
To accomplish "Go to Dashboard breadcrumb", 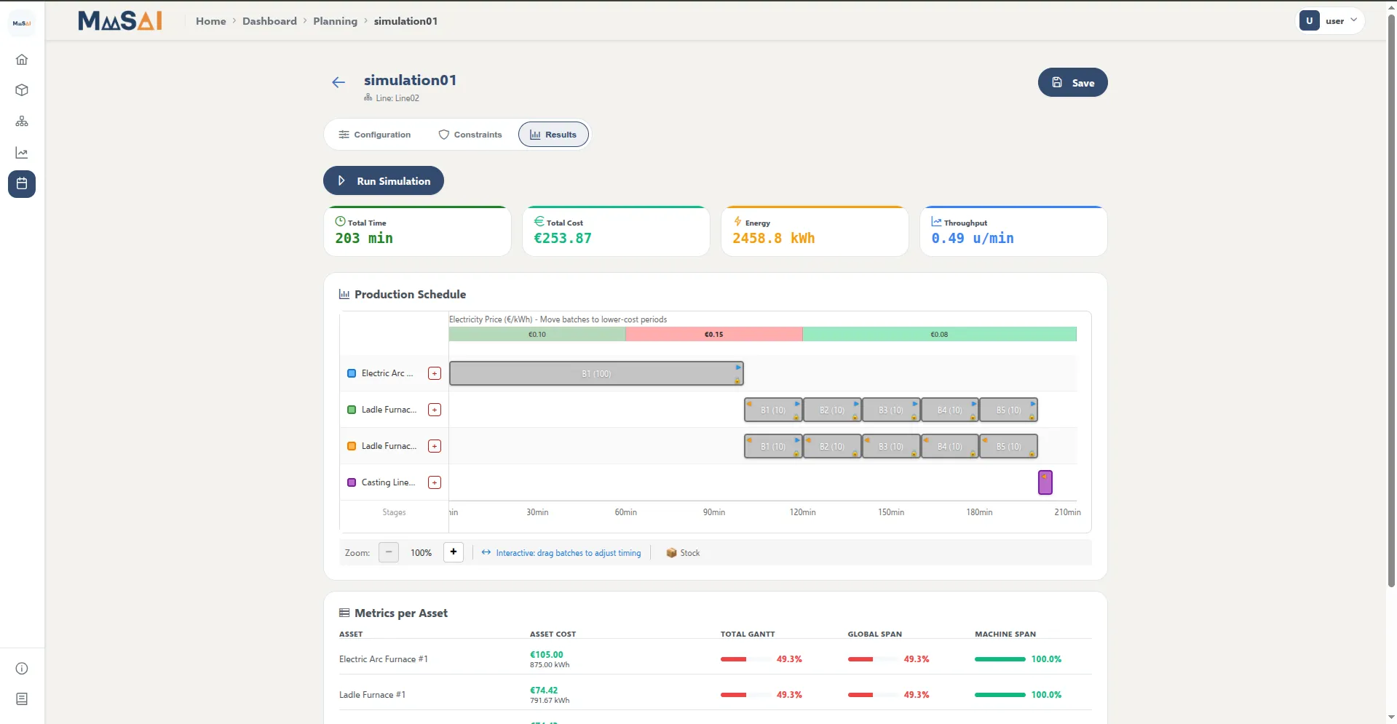I will tap(269, 21).
